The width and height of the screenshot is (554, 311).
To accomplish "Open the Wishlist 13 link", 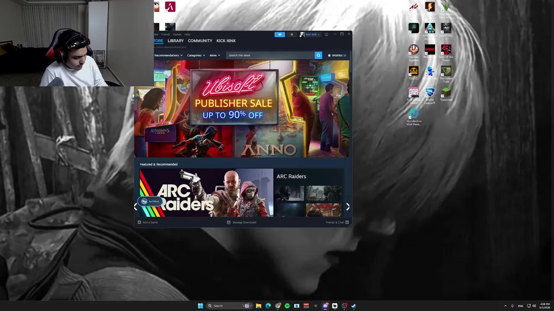I will pyautogui.click(x=337, y=55).
